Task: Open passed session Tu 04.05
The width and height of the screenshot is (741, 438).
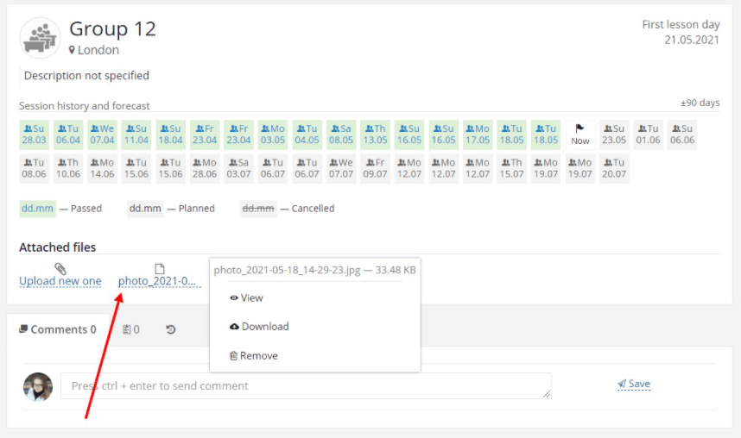Action: click(x=307, y=135)
